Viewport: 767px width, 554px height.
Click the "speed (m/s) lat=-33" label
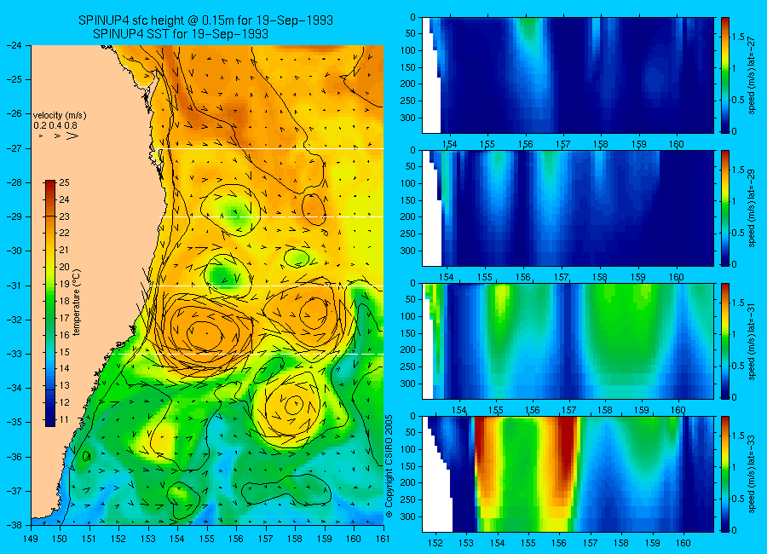tap(752, 474)
